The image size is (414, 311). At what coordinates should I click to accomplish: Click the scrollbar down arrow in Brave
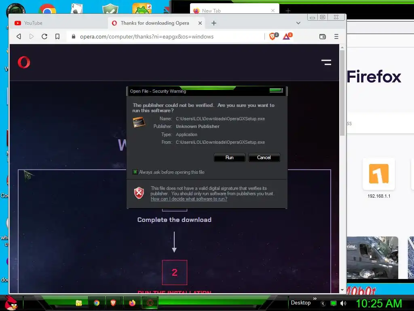click(x=342, y=290)
